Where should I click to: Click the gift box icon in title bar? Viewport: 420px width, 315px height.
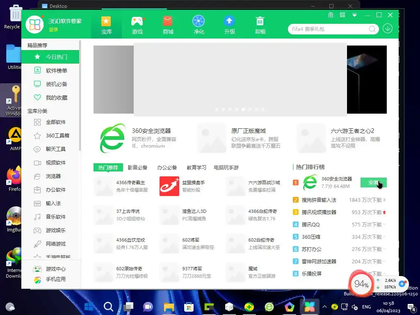(x=331, y=15)
